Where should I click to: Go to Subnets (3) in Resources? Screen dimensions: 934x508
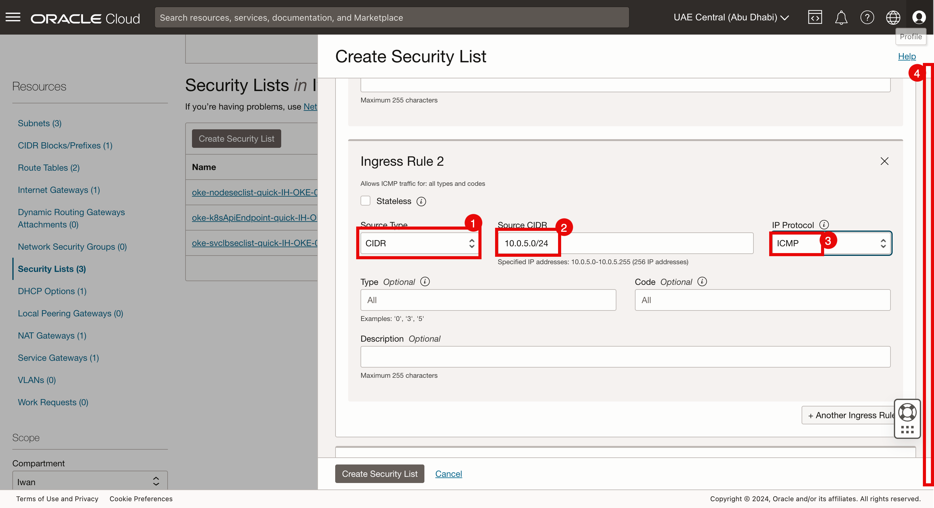(x=40, y=123)
